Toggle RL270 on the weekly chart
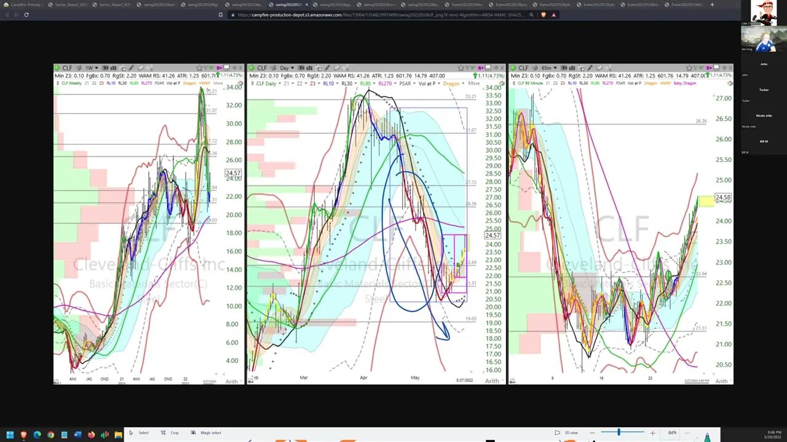This screenshot has height=442, width=787. tap(146, 83)
